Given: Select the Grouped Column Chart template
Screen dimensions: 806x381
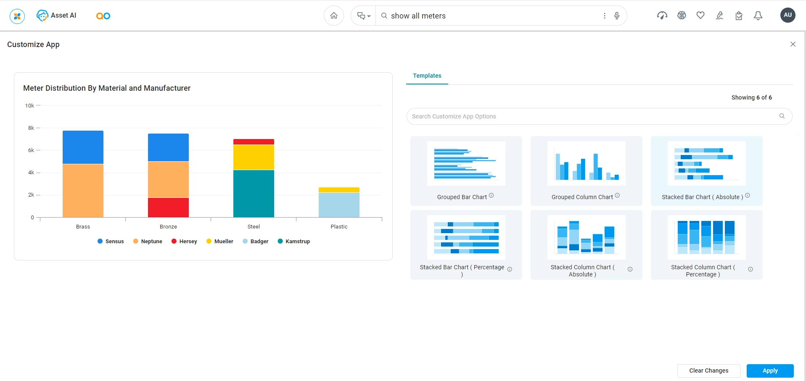Looking at the screenshot, I should [x=586, y=171].
